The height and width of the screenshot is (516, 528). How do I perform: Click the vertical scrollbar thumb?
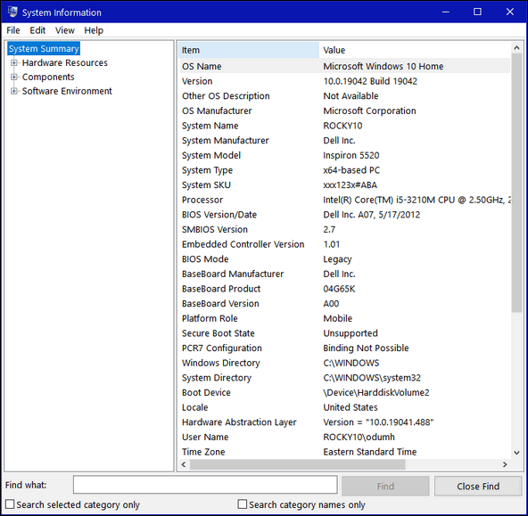516,184
